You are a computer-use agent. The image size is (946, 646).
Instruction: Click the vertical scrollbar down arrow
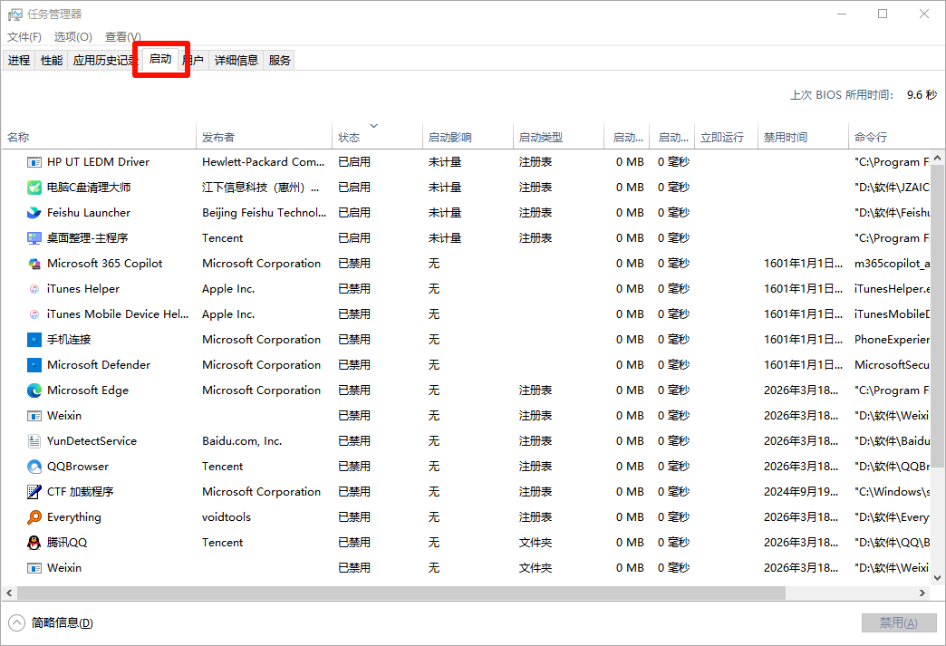(938, 578)
